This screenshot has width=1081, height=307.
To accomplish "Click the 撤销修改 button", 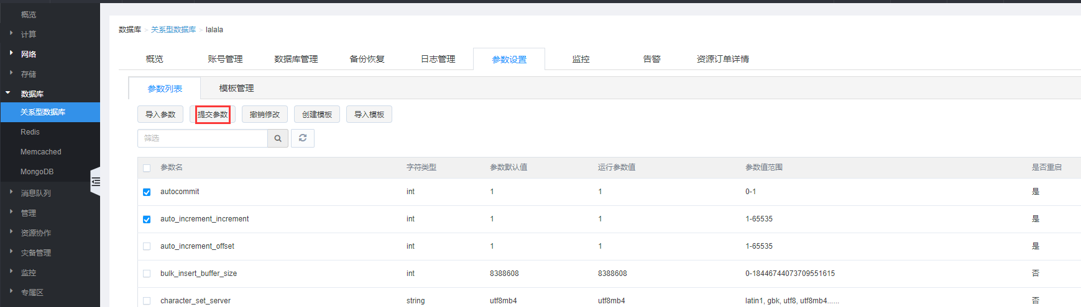I will point(265,115).
